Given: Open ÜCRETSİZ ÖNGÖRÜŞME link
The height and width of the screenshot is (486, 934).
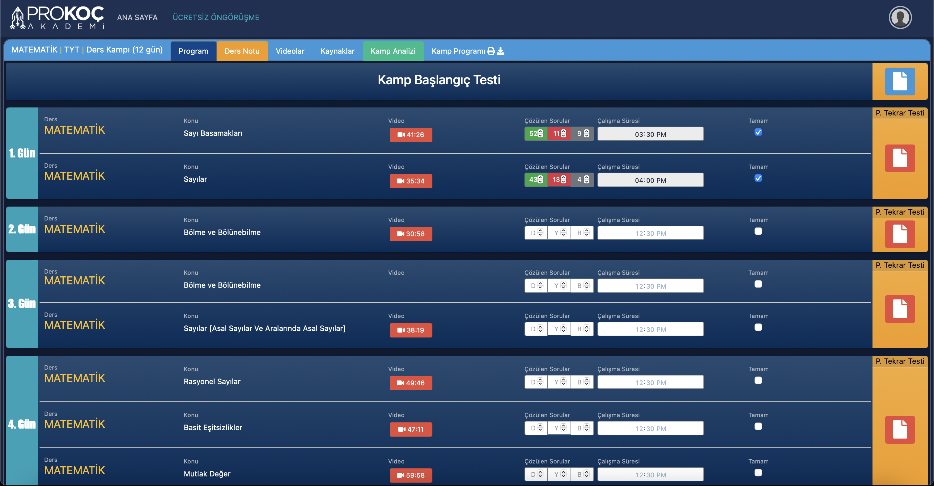Looking at the screenshot, I should pyautogui.click(x=216, y=17).
